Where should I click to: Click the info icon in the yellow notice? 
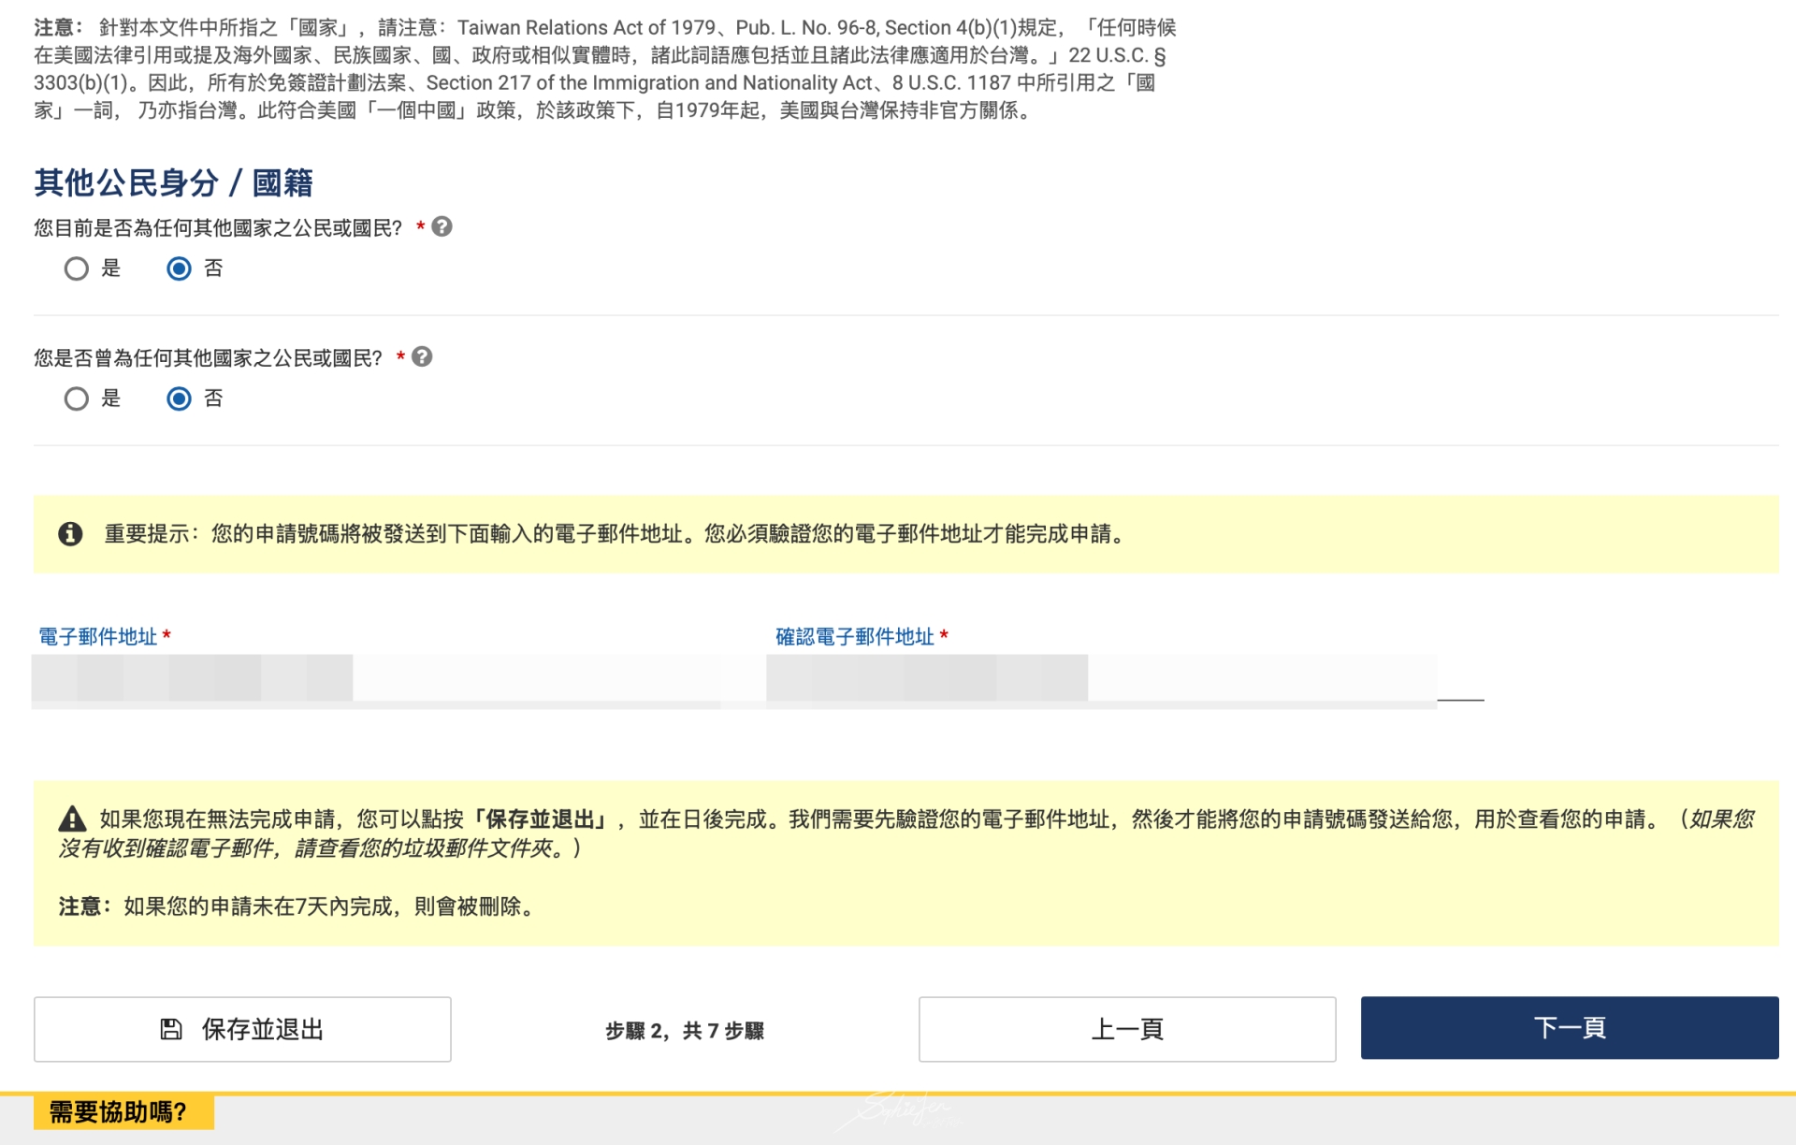pyautogui.click(x=70, y=534)
